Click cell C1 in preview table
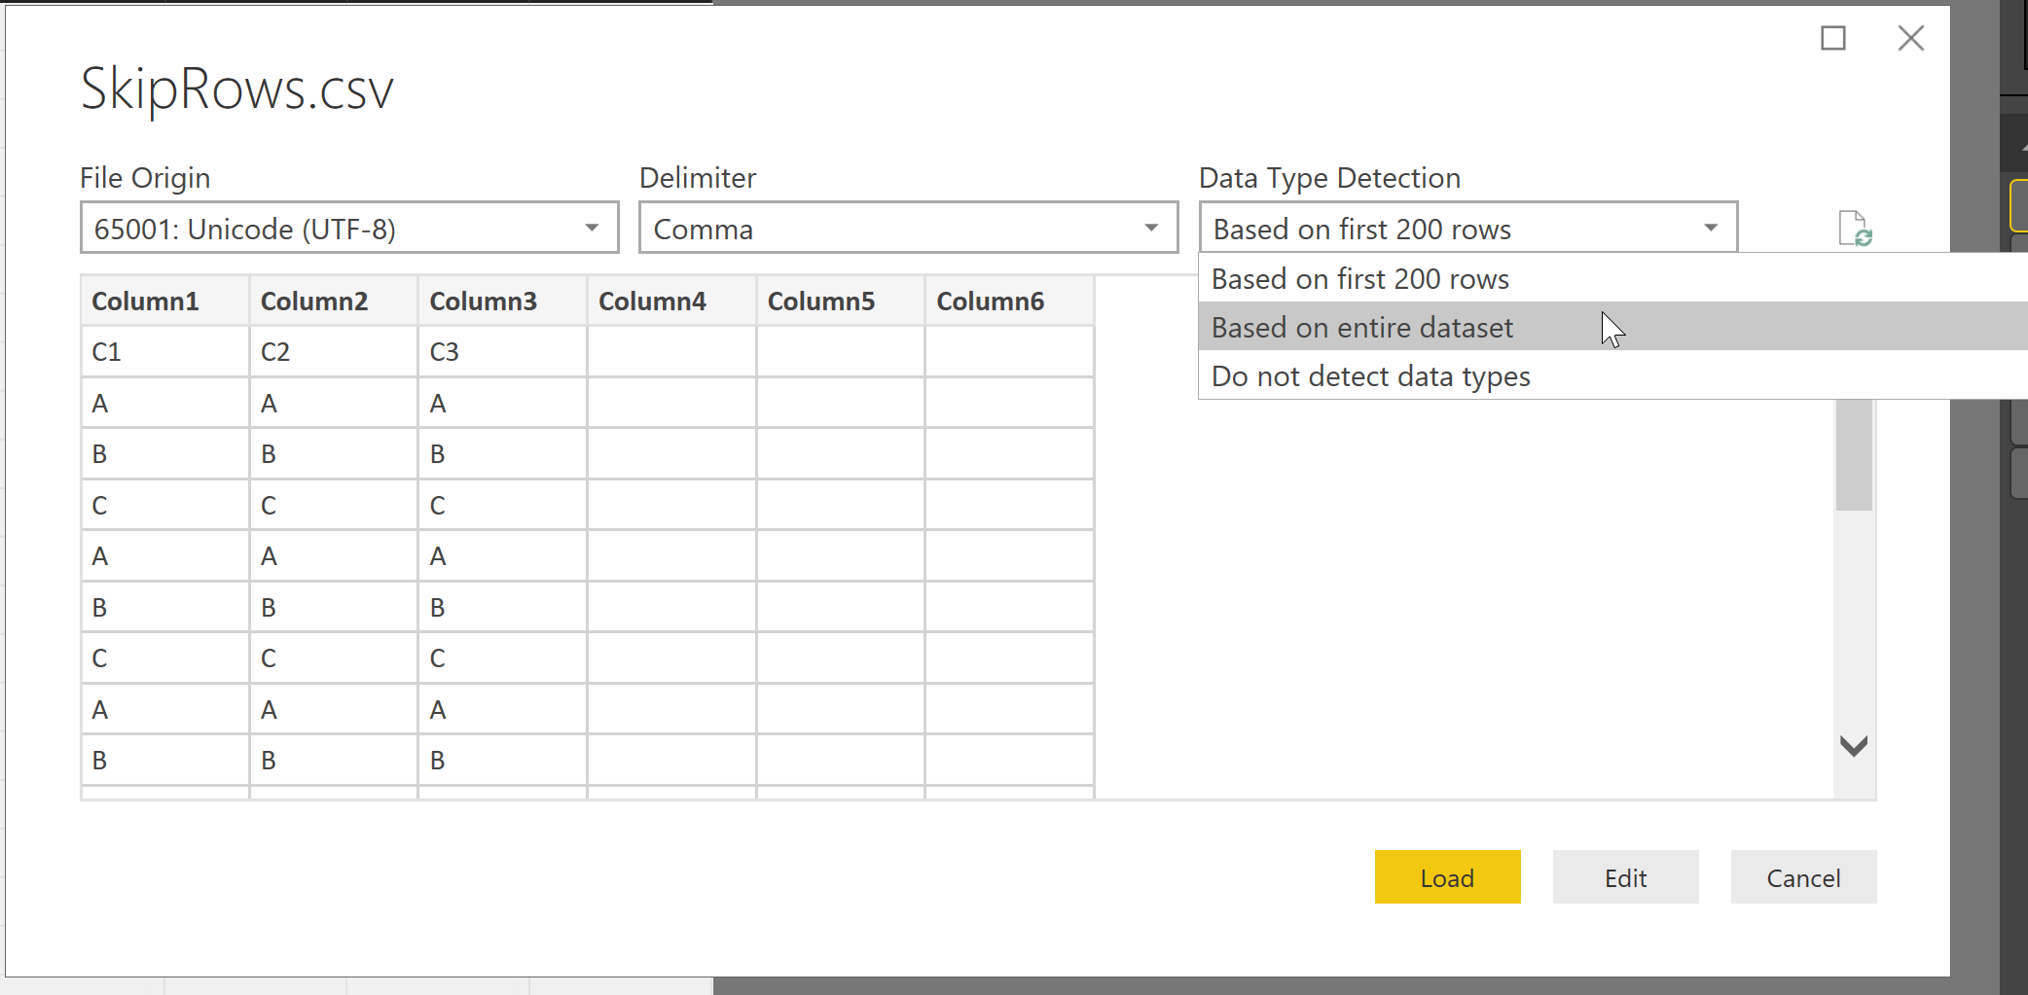This screenshot has height=995, width=2028. tap(165, 352)
